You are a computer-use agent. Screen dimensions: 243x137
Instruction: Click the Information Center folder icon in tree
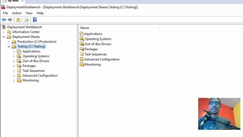pyautogui.click(x=9, y=32)
